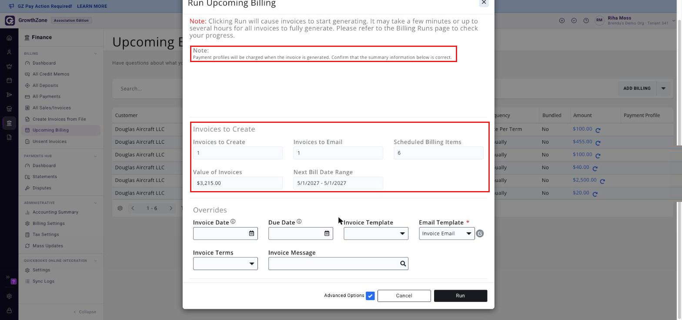Open table settings gear icon

click(120, 208)
